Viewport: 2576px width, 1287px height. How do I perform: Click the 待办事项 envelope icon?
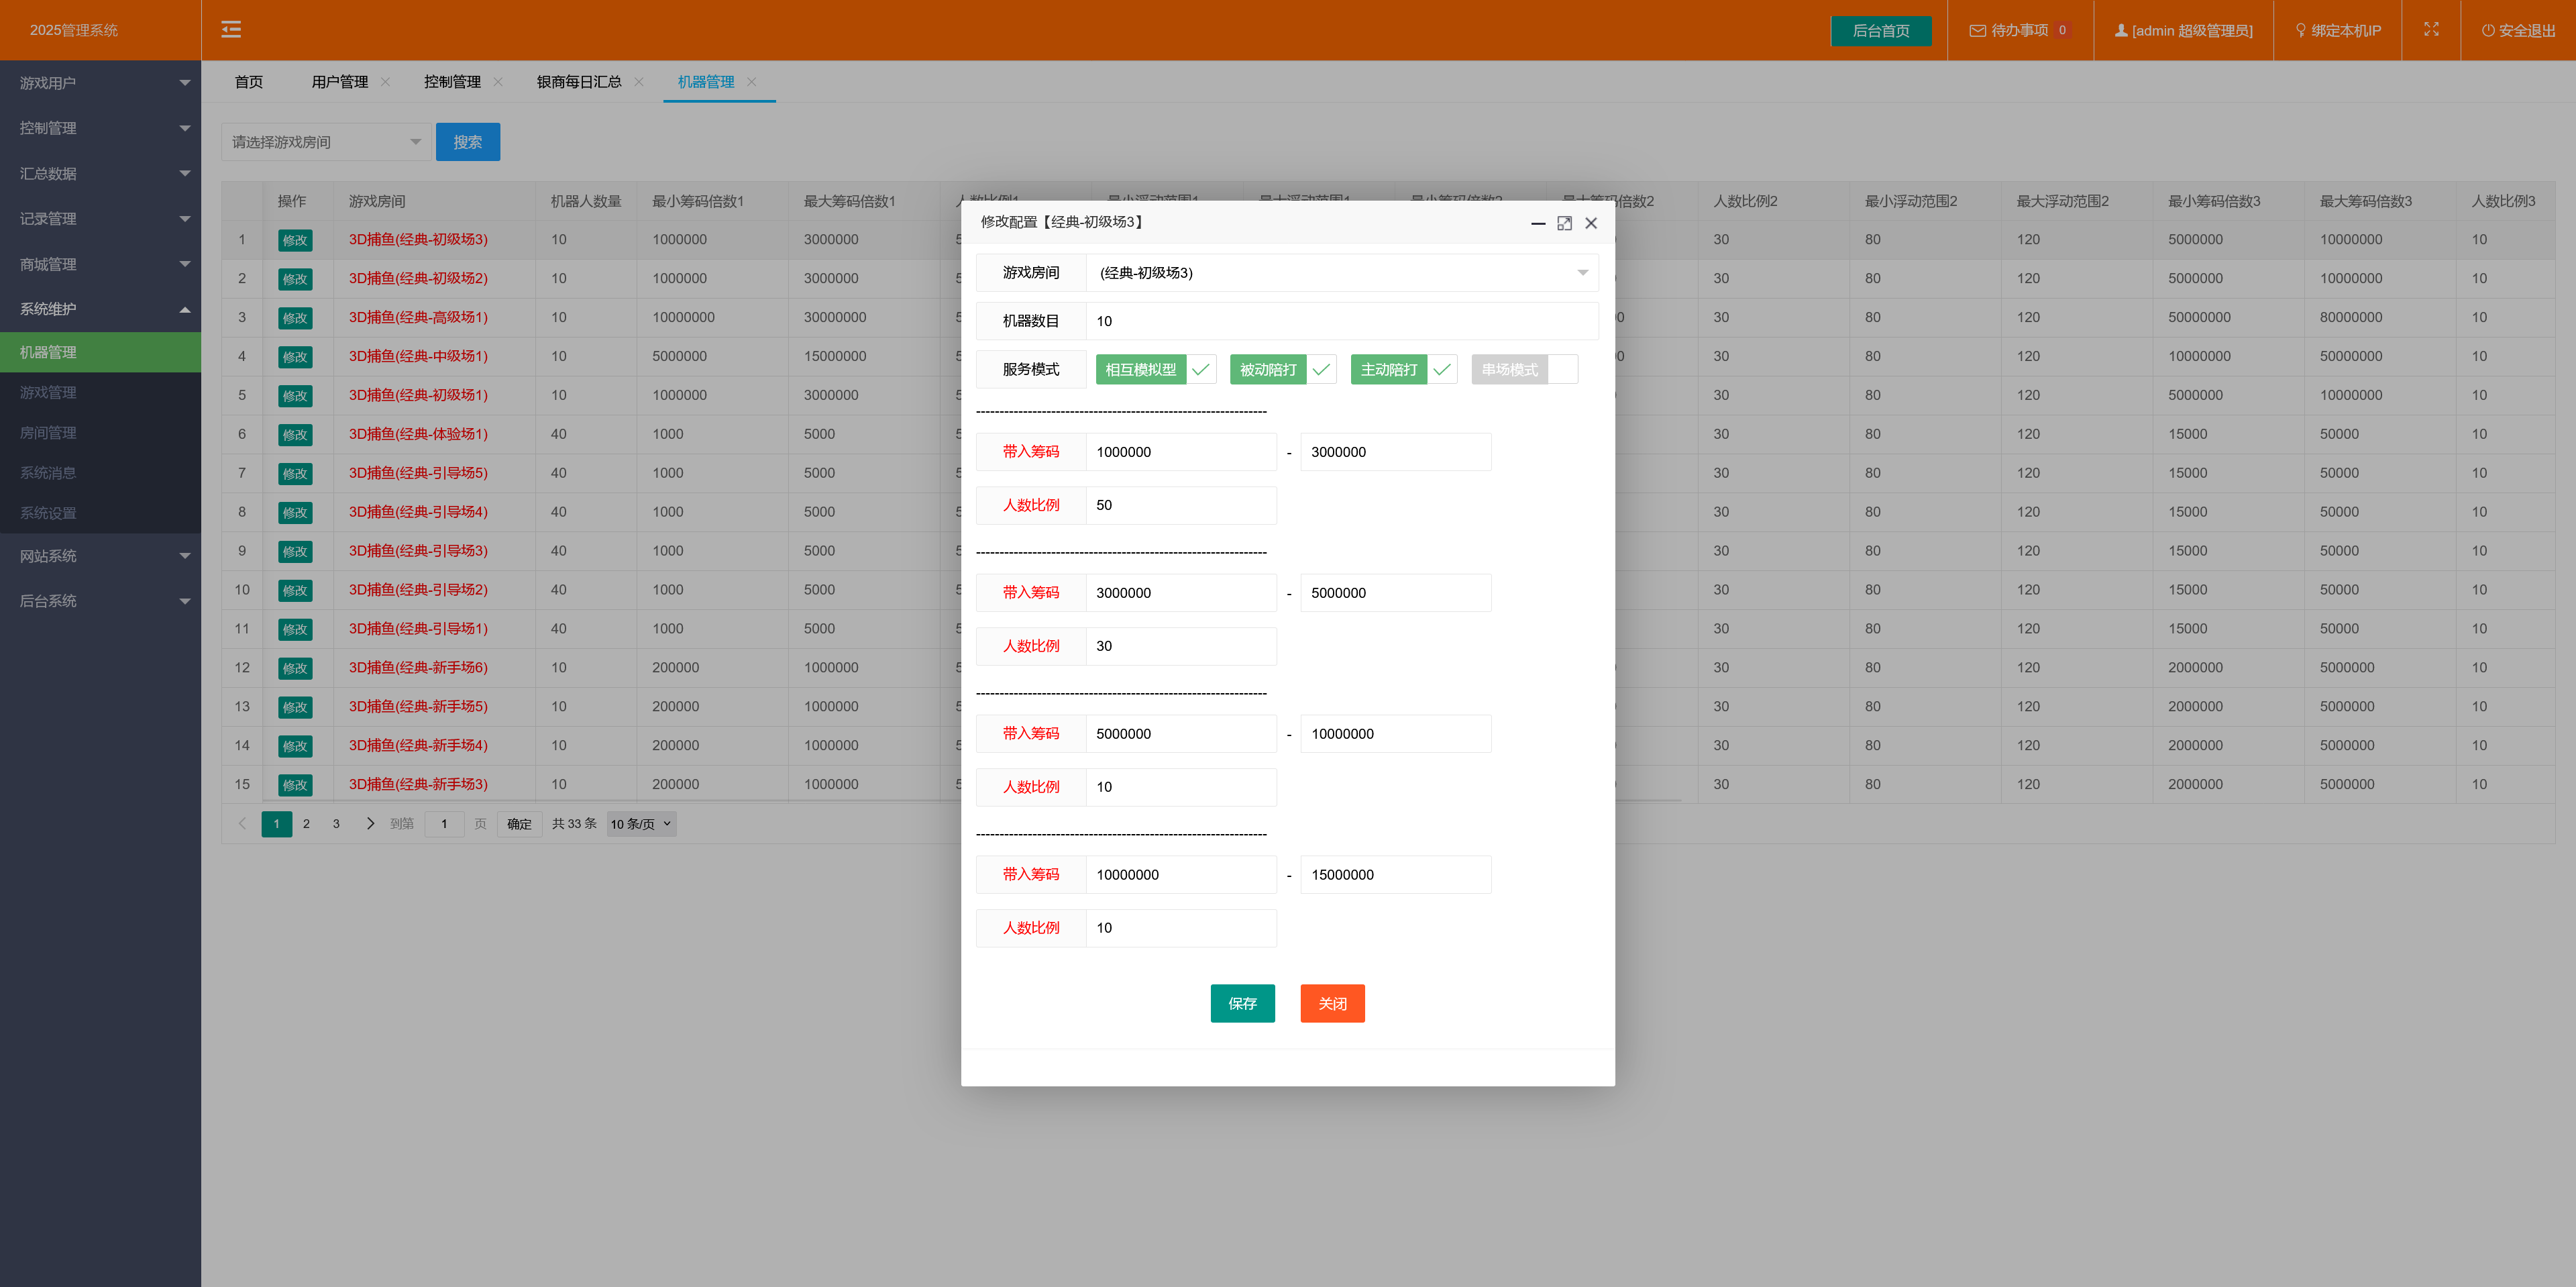[1977, 31]
